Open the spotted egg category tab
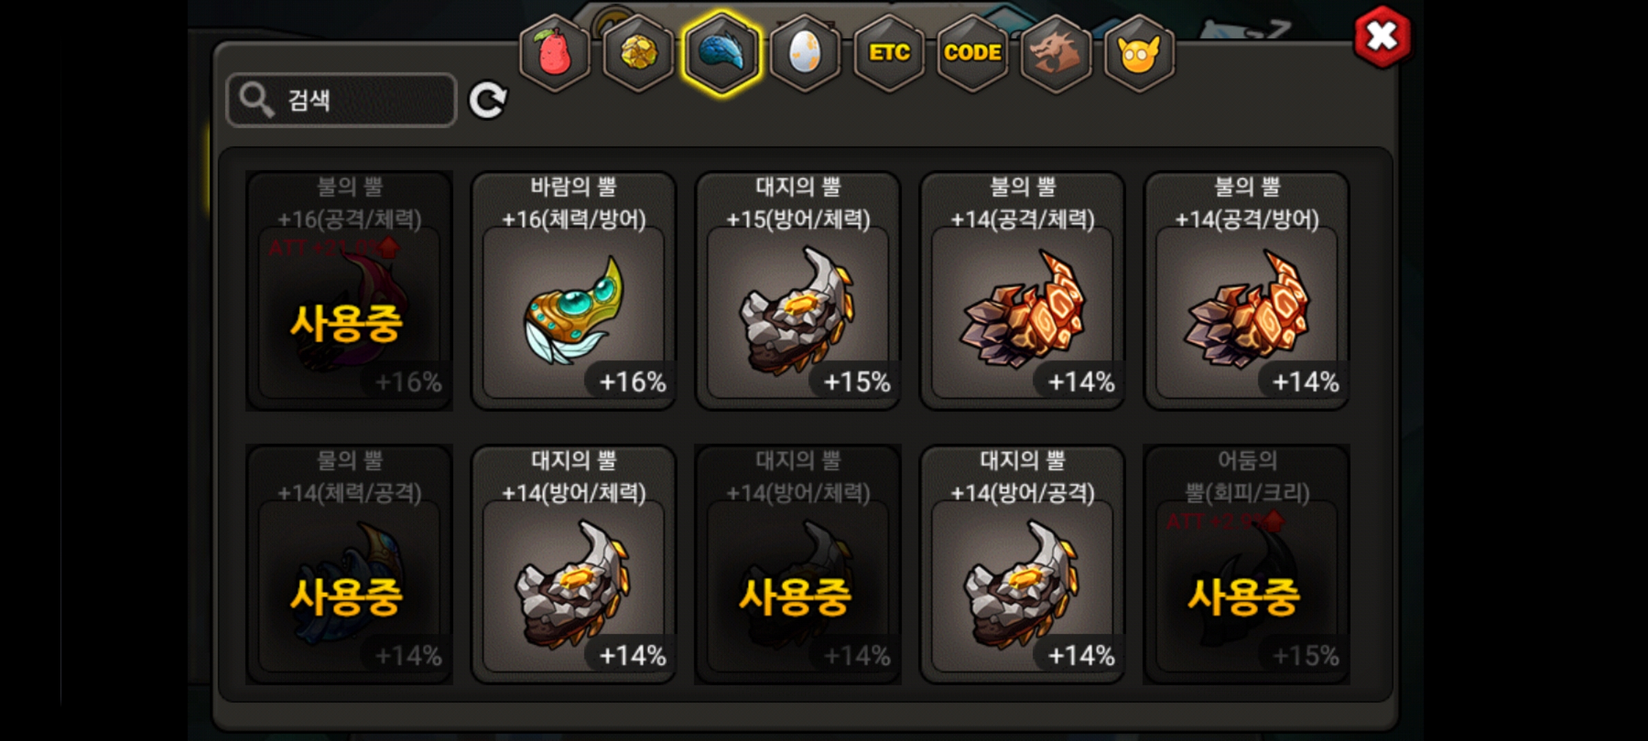Image resolution: width=1648 pixels, height=741 pixels. click(x=805, y=54)
